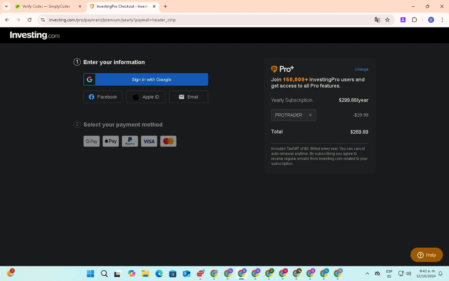
Task: Select the InvestingPro Checkout tab
Action: coord(123,6)
